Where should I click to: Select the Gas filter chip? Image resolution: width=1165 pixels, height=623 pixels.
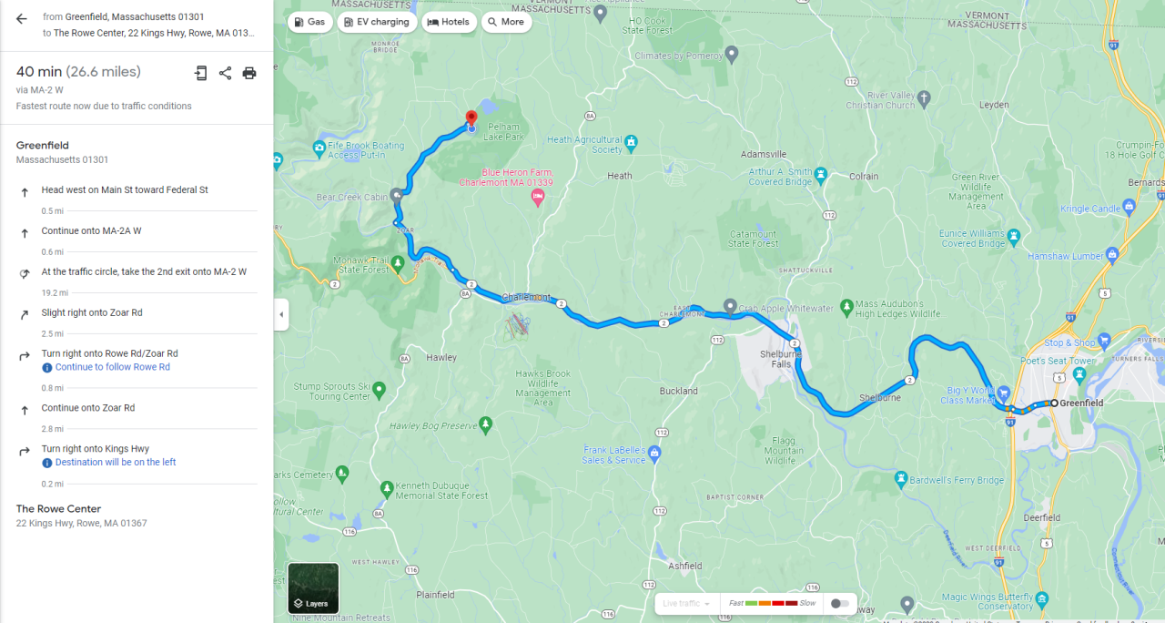tap(310, 22)
